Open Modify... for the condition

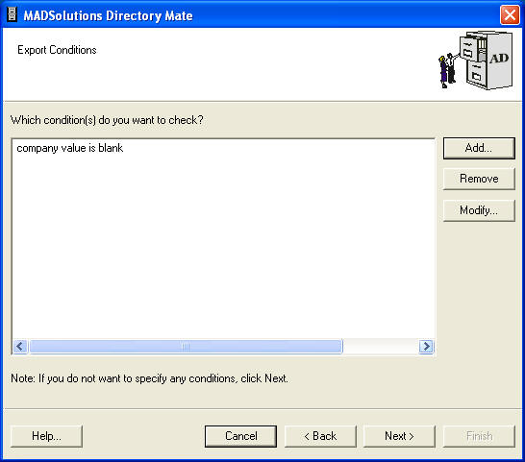tap(479, 210)
